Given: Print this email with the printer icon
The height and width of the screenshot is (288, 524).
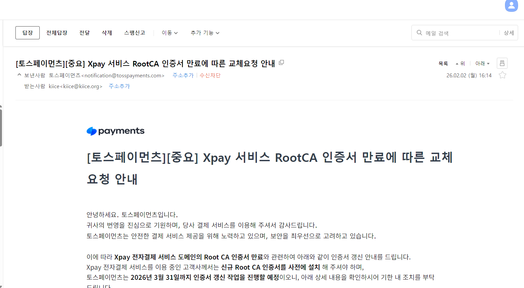Looking at the screenshot, I should pos(502,63).
